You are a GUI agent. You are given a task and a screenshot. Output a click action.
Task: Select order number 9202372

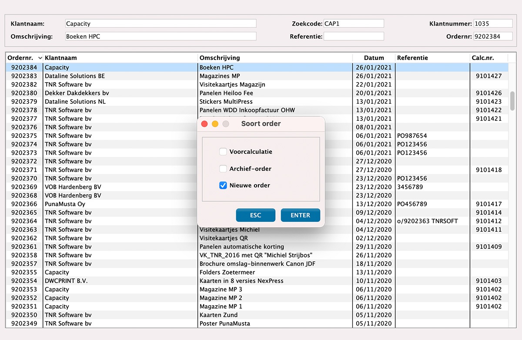(x=24, y=161)
